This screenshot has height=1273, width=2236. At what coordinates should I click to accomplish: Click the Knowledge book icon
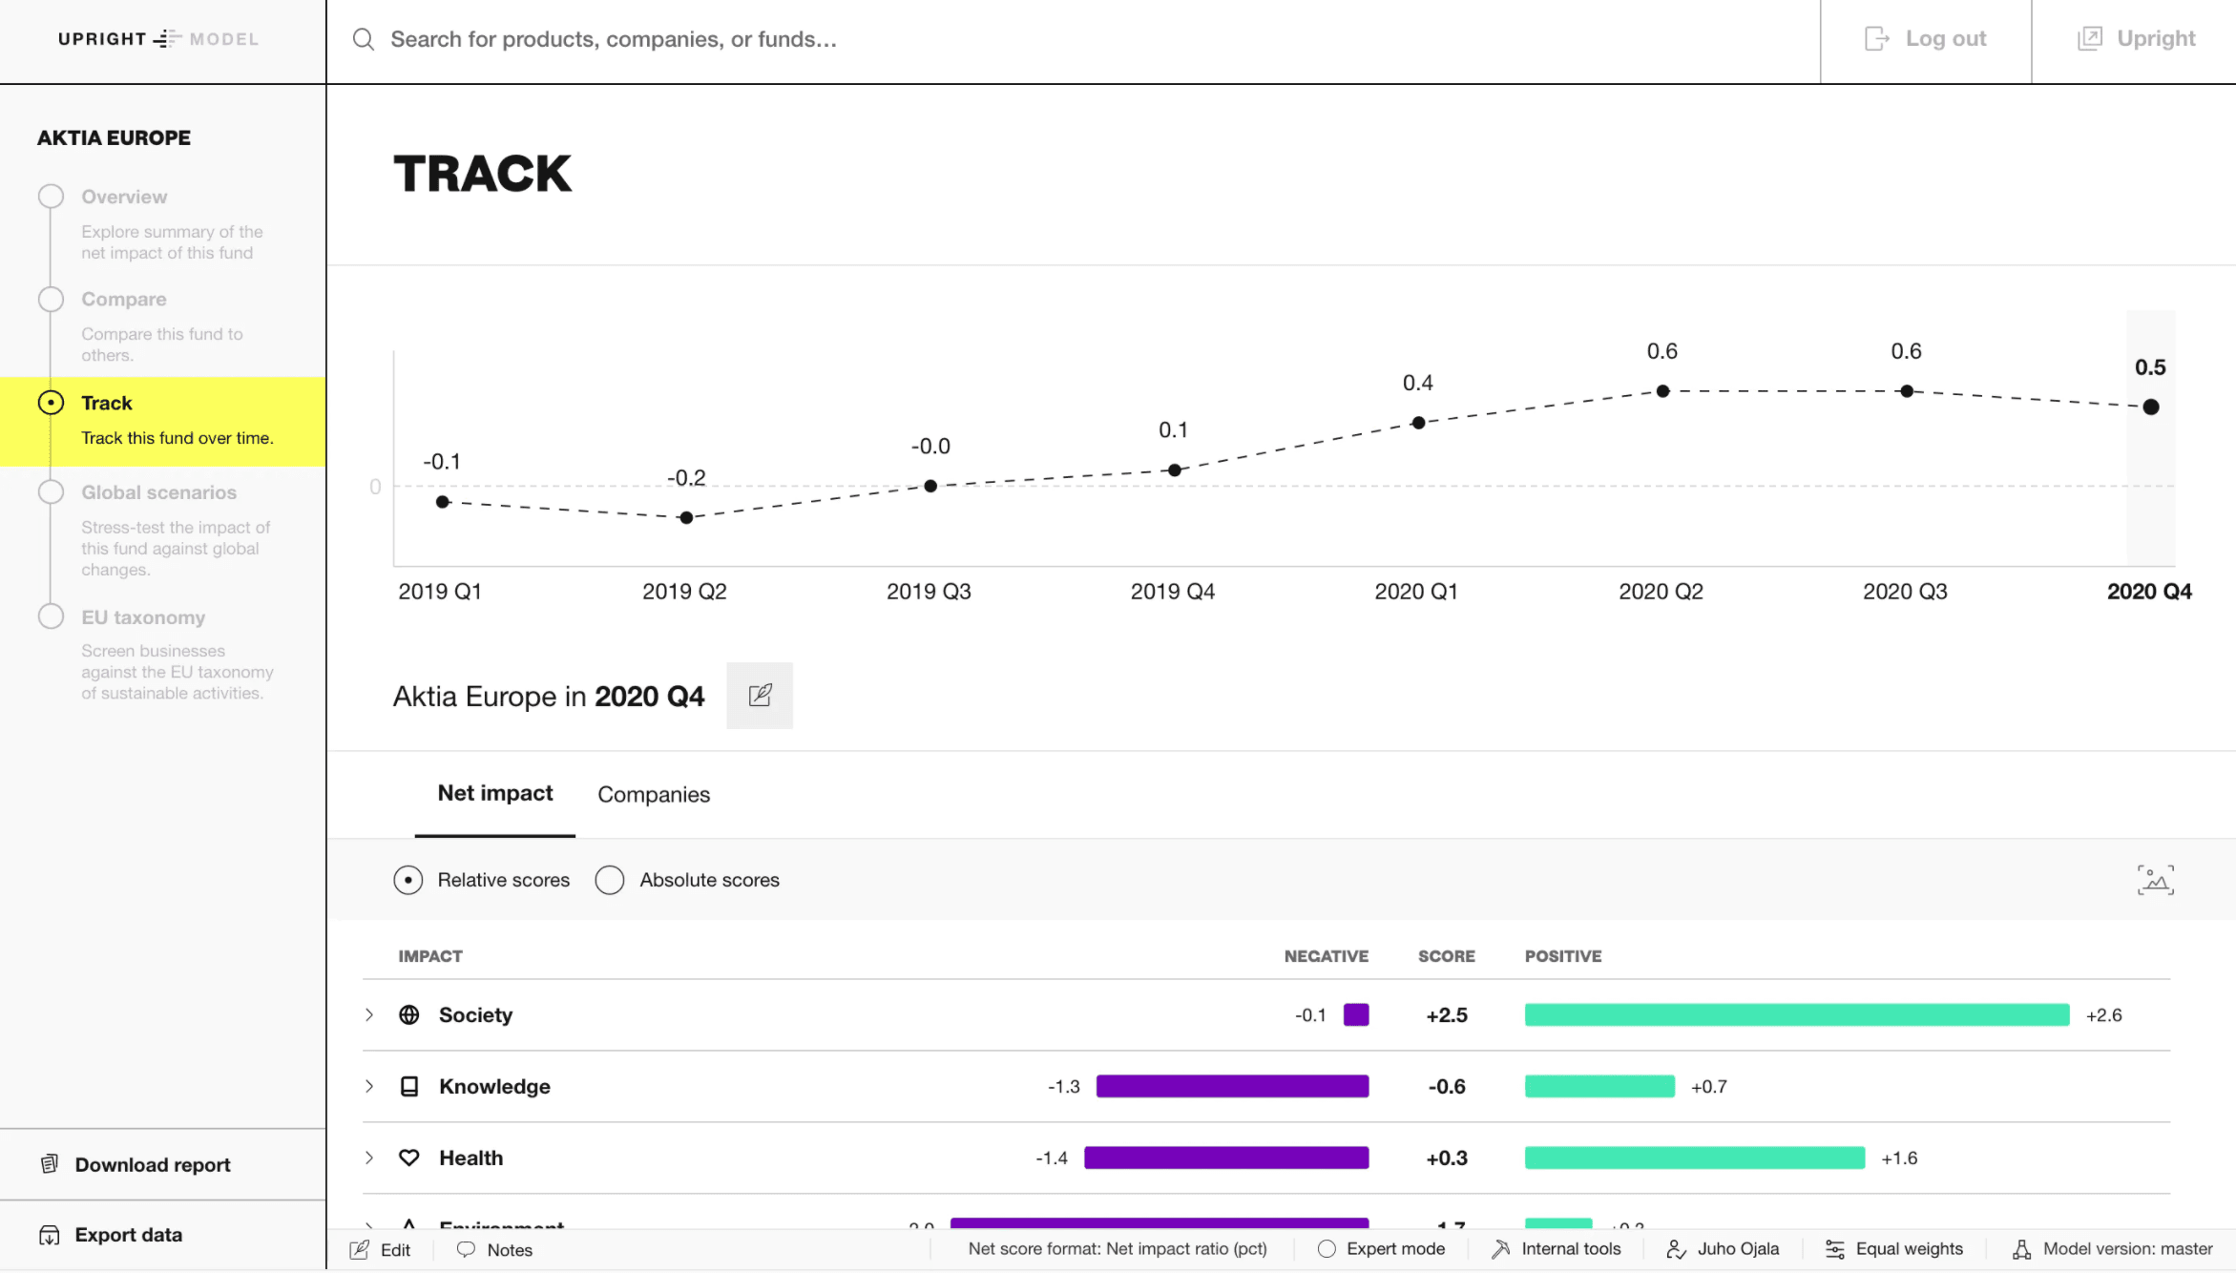click(x=409, y=1086)
